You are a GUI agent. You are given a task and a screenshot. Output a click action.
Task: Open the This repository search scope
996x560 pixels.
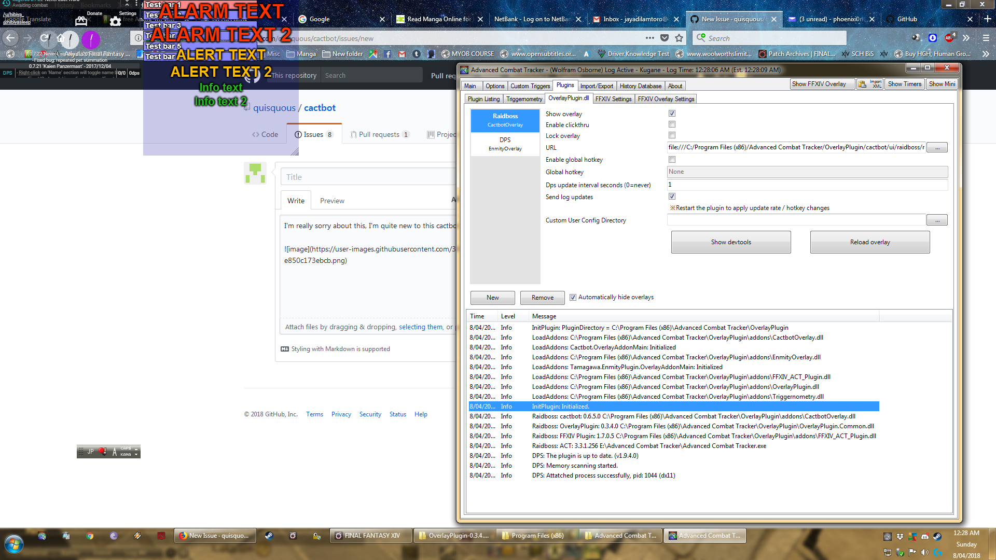[294, 76]
